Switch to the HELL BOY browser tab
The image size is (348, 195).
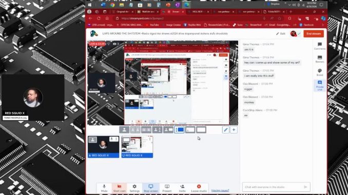pyautogui.click(x=198, y=11)
